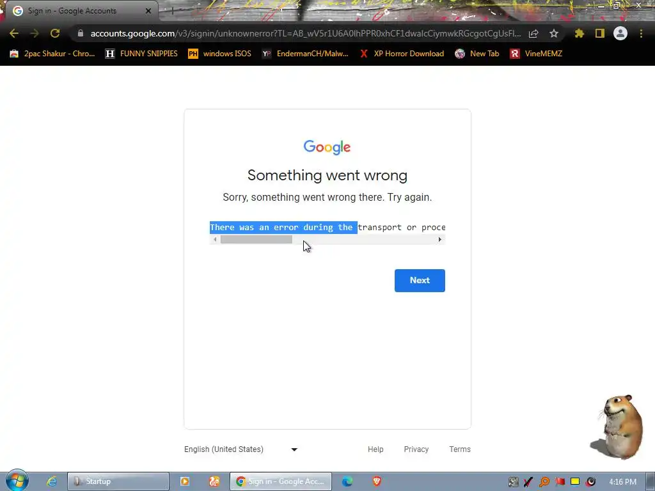Click the left scroll arrow of error text
This screenshot has width=655, height=491.
pos(215,239)
